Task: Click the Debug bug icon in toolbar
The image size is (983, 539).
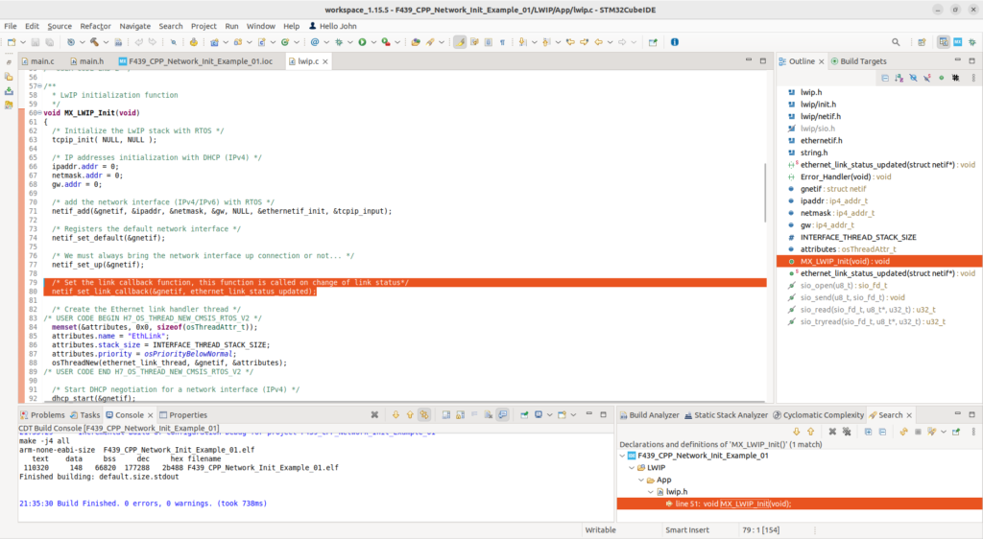Action: point(339,42)
